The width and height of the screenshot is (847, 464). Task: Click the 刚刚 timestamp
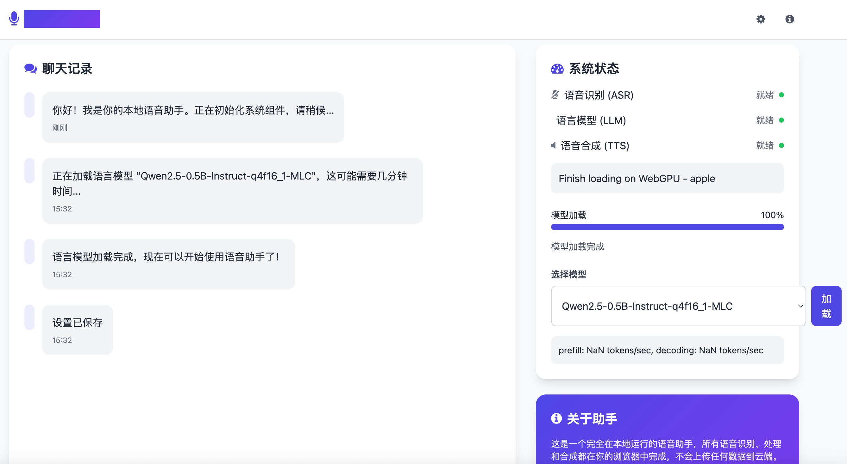click(60, 128)
